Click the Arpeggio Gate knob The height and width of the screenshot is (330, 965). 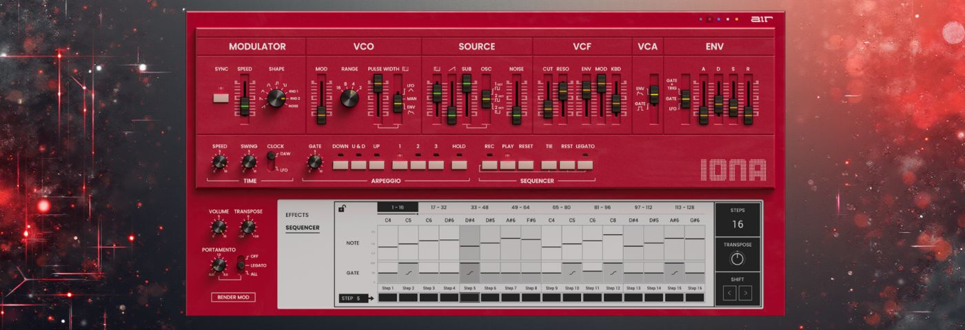[314, 162]
